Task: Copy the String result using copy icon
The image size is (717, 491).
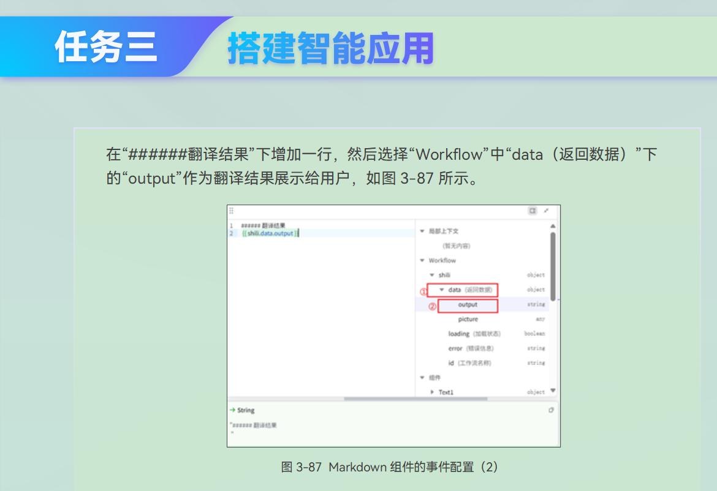Action: 551,410
